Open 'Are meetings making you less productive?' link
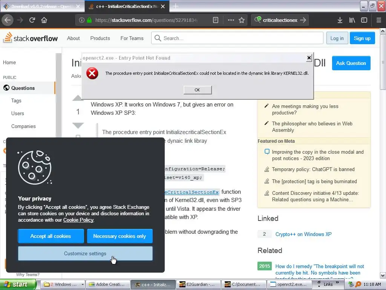The image size is (386, 290). pos(305,110)
